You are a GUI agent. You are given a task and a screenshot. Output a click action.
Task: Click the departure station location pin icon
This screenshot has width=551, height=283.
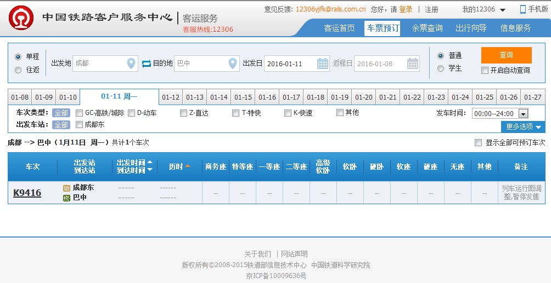131,63
